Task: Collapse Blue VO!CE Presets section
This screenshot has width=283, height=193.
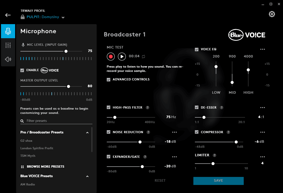Action: click(x=87, y=176)
